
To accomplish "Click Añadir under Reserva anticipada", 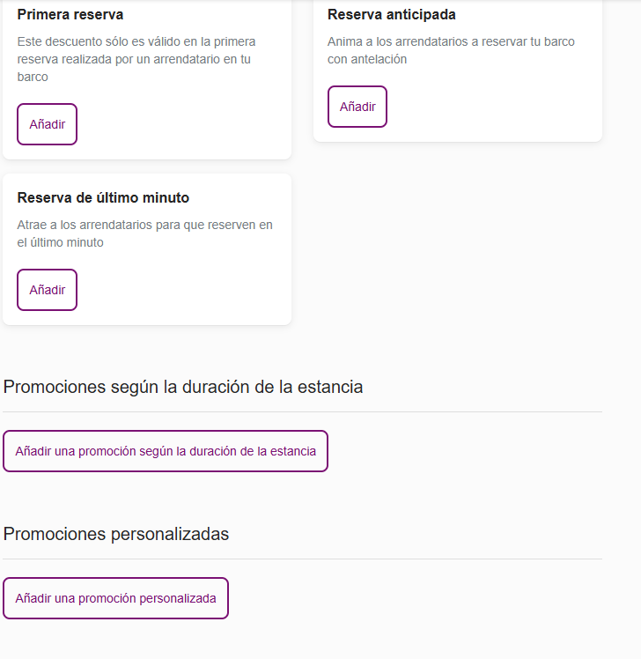I will click(x=357, y=107).
